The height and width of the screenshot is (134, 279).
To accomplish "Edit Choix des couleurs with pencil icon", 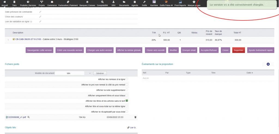I will coord(40,17).
